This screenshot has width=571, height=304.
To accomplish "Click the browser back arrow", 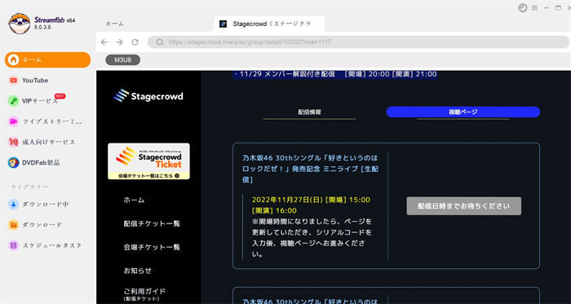I will [104, 42].
